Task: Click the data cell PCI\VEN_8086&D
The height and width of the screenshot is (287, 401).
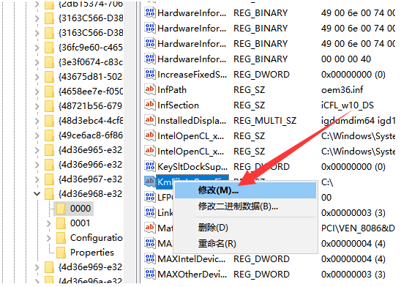Action: tap(358, 228)
